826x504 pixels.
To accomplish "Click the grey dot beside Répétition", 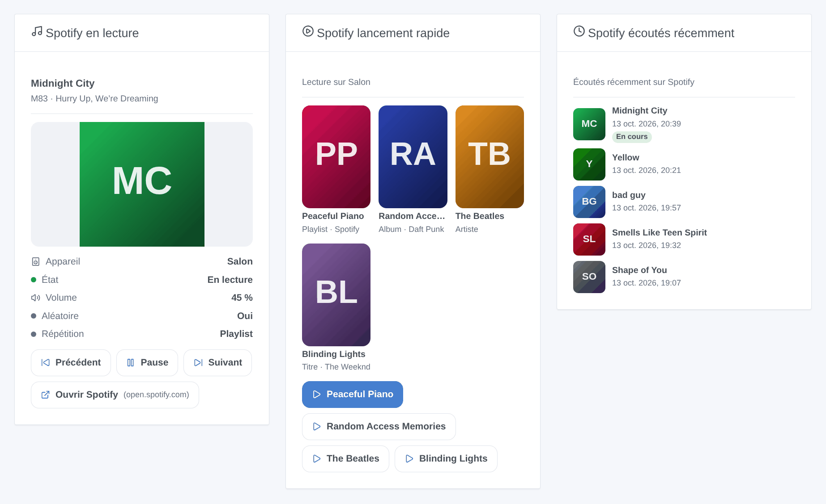I will coord(34,334).
